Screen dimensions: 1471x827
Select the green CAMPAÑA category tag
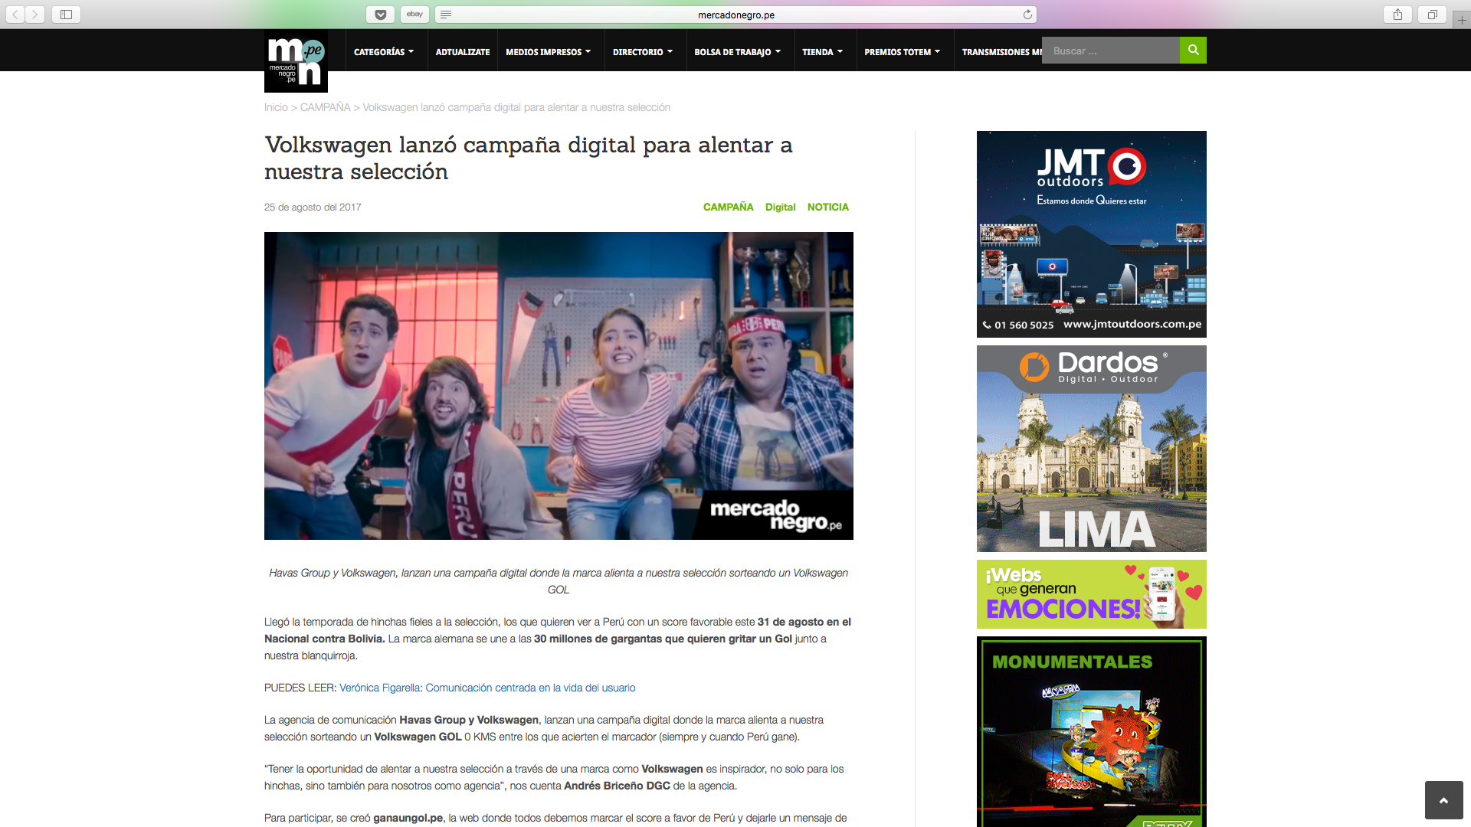tap(728, 207)
